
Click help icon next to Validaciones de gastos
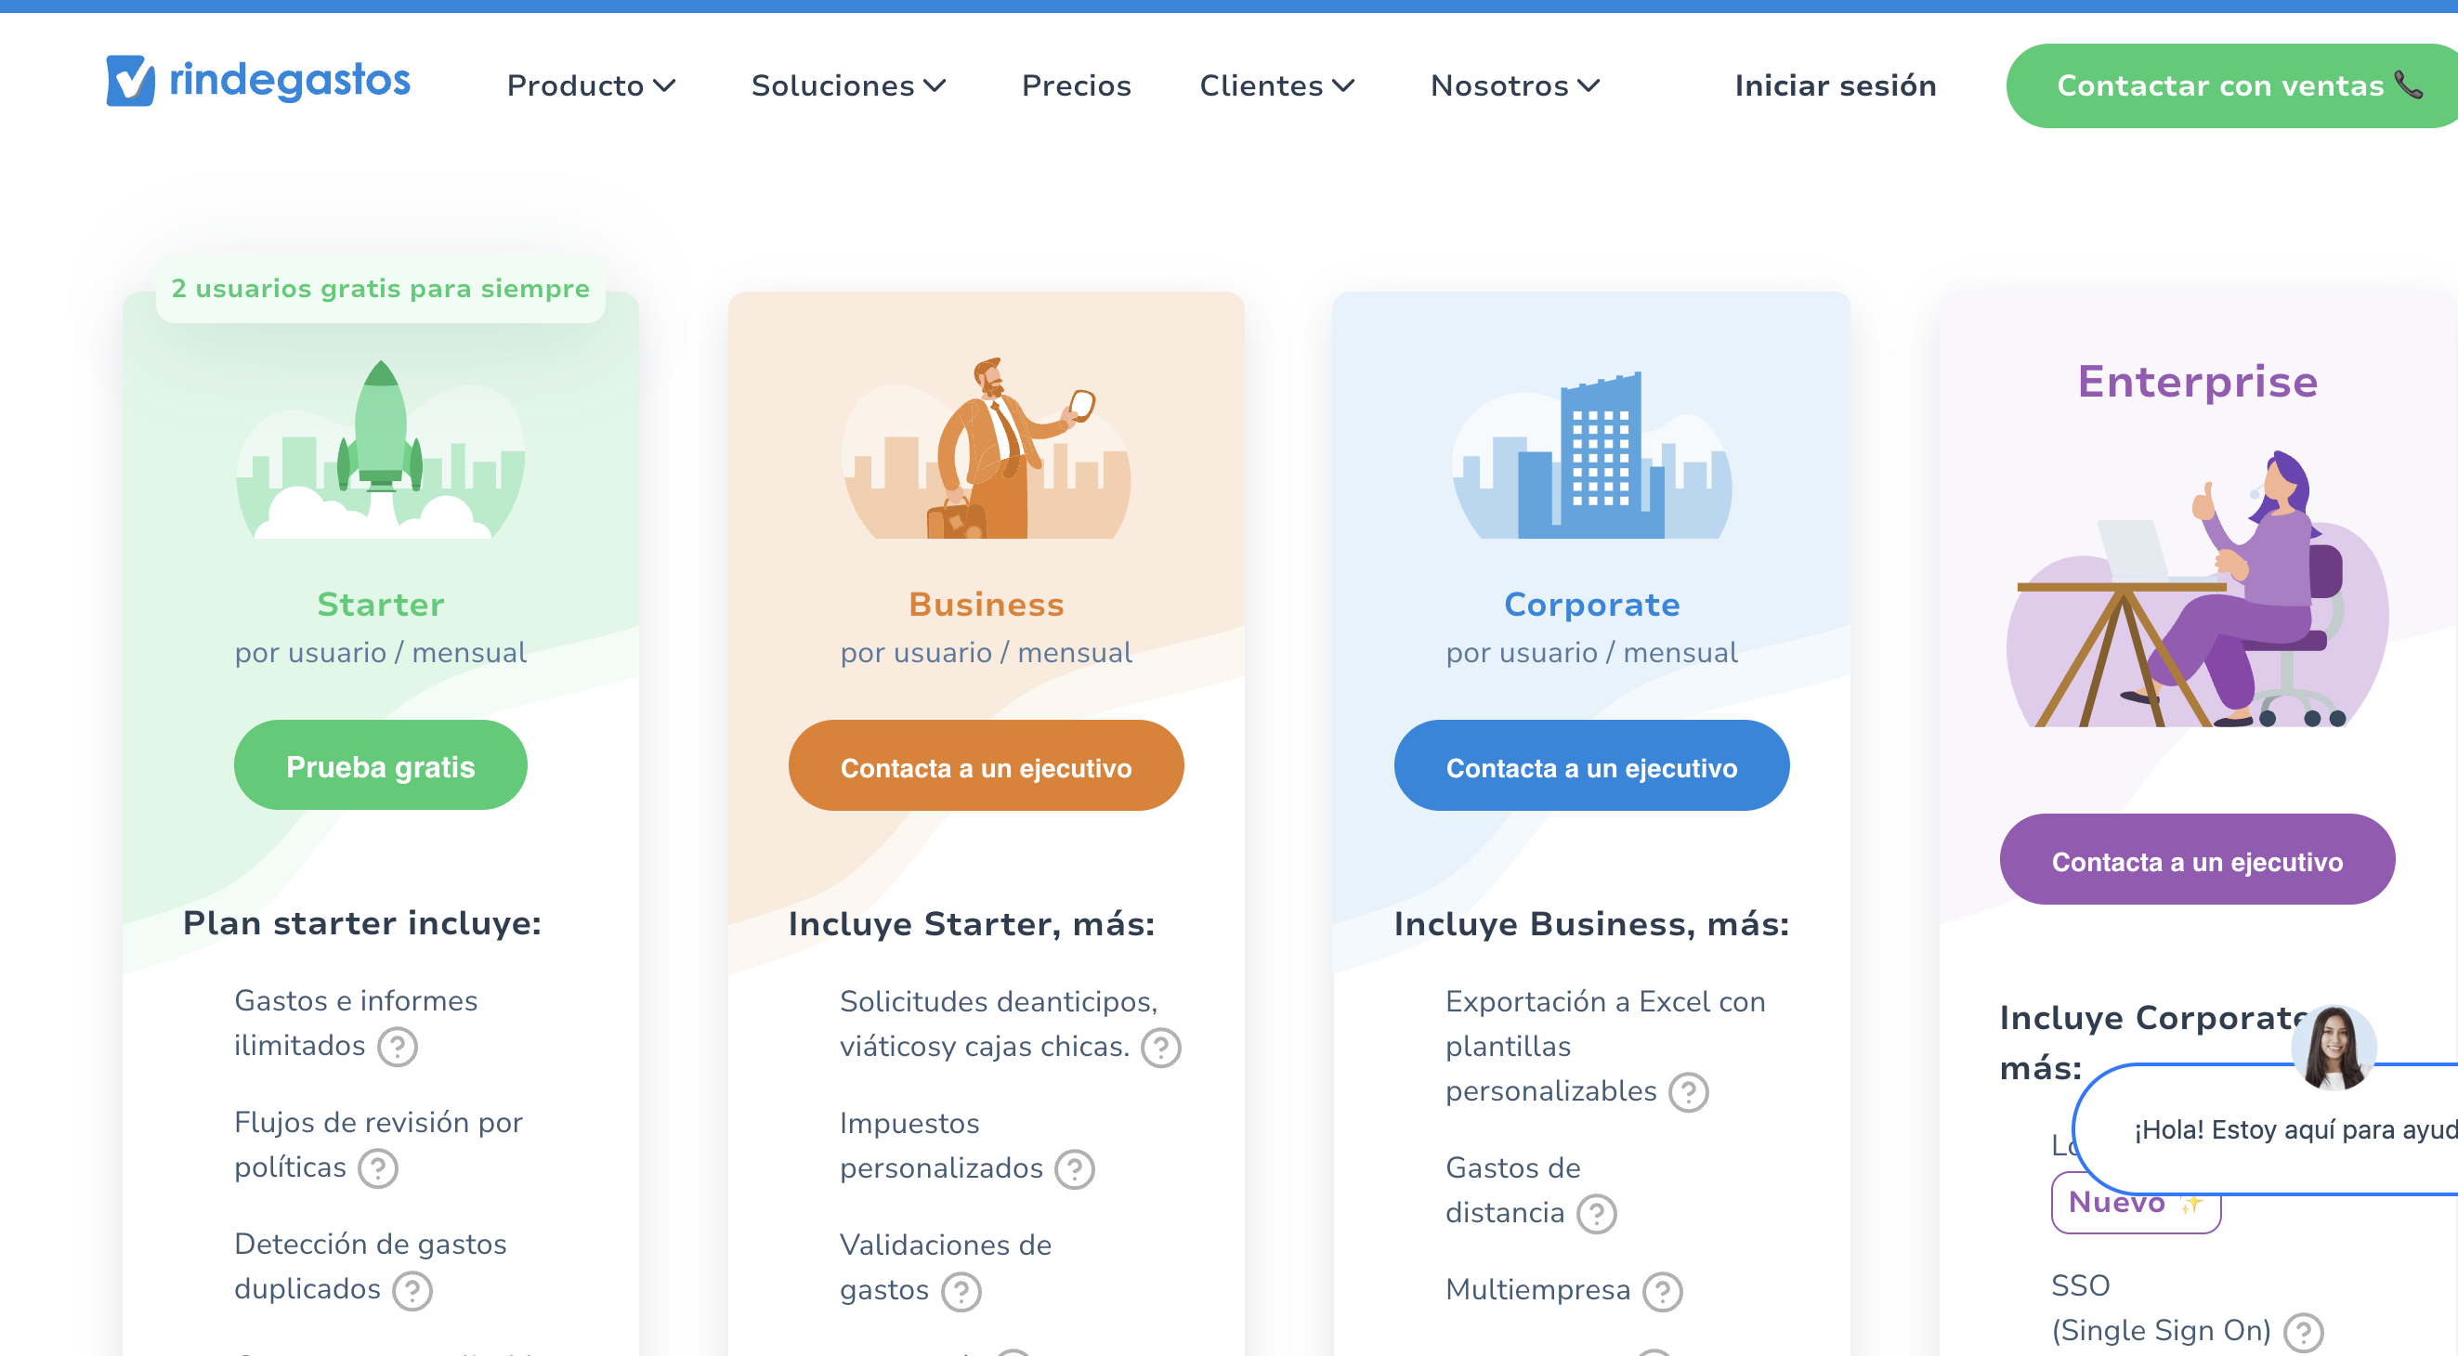click(x=961, y=1291)
